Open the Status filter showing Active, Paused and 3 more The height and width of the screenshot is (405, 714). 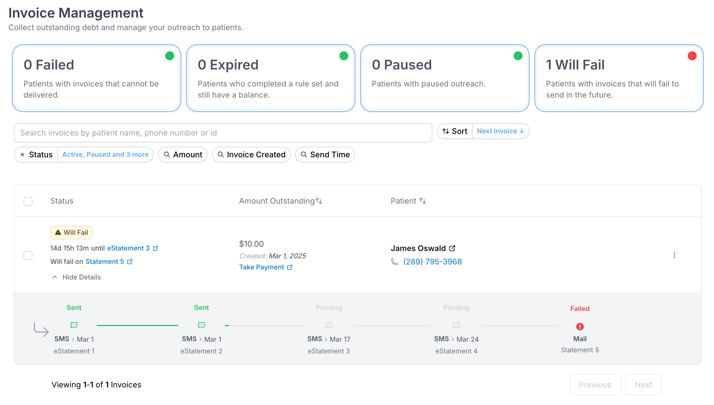click(106, 154)
